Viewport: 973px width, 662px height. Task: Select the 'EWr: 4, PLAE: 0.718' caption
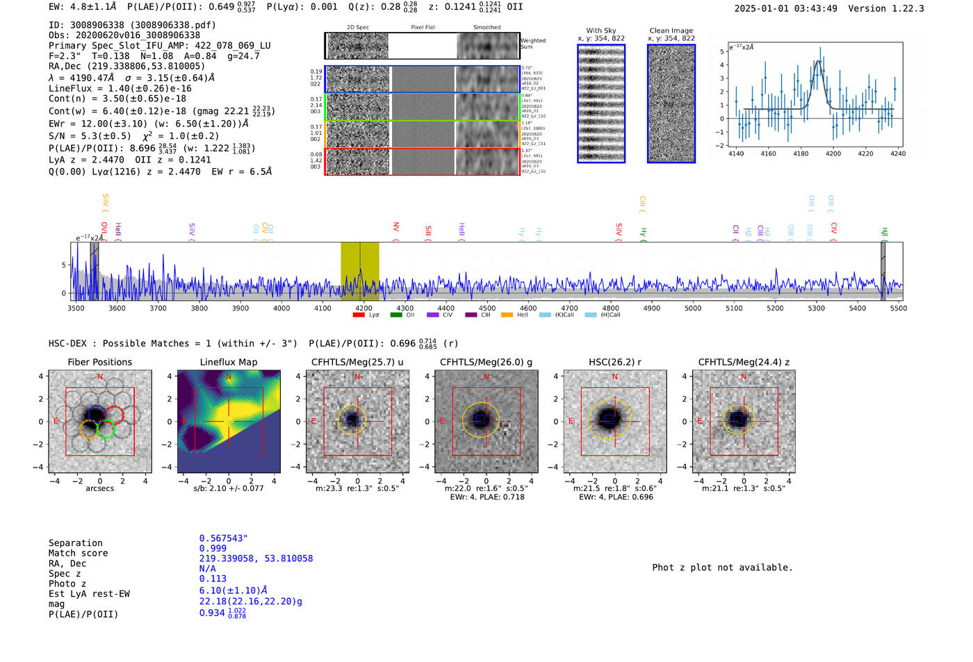487,497
